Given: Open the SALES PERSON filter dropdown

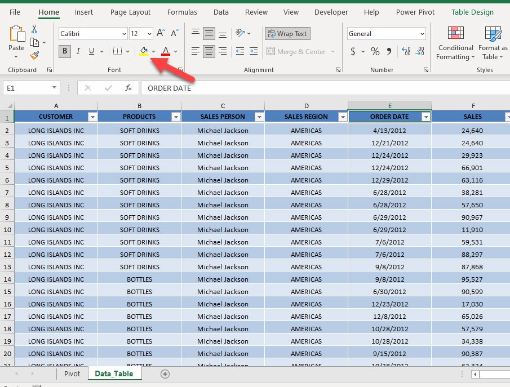Looking at the screenshot, I should pos(259,117).
